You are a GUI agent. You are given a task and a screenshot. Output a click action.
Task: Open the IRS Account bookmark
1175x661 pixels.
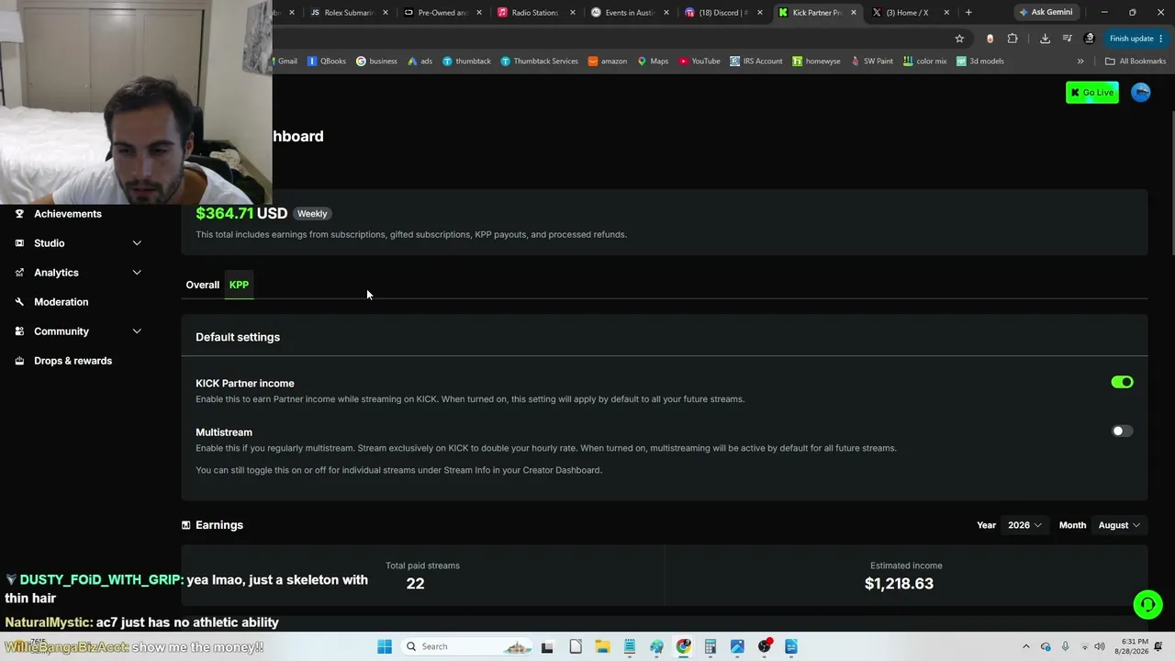pos(756,62)
